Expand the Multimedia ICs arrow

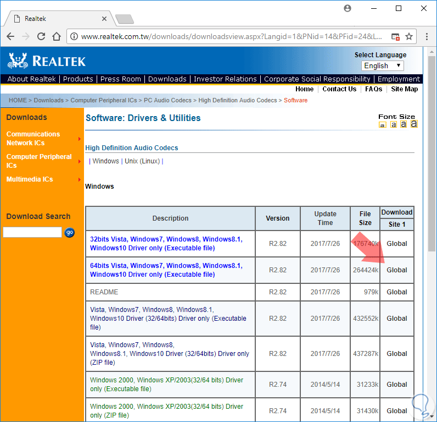pos(80,179)
